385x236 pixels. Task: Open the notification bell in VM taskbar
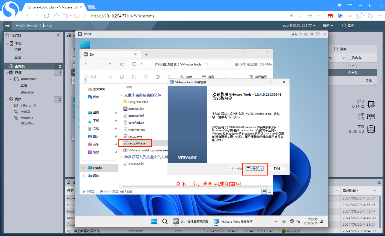click(x=321, y=221)
